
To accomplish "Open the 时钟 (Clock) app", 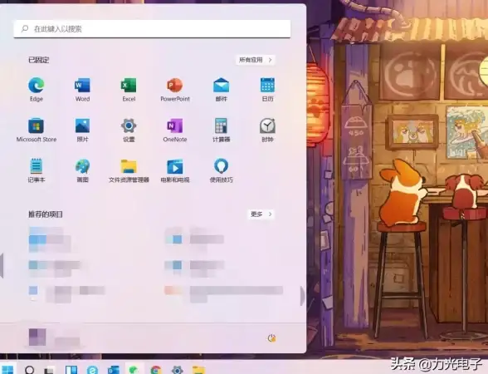I will point(267,130).
